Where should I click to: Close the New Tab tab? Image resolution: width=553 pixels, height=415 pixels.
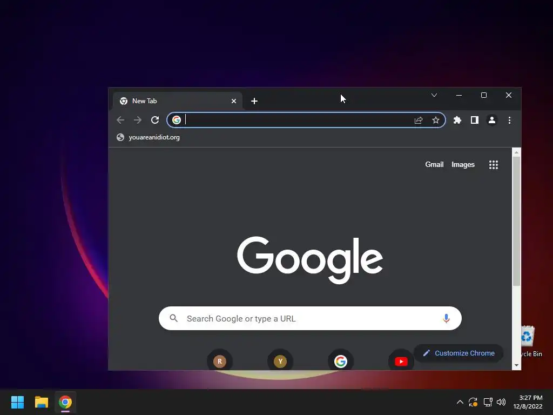click(234, 101)
